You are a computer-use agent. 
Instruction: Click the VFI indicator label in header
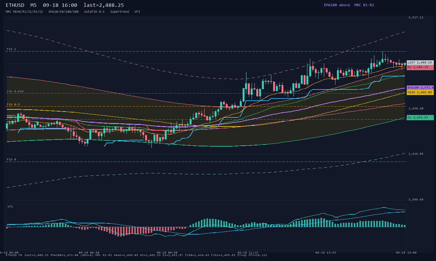coord(137,11)
